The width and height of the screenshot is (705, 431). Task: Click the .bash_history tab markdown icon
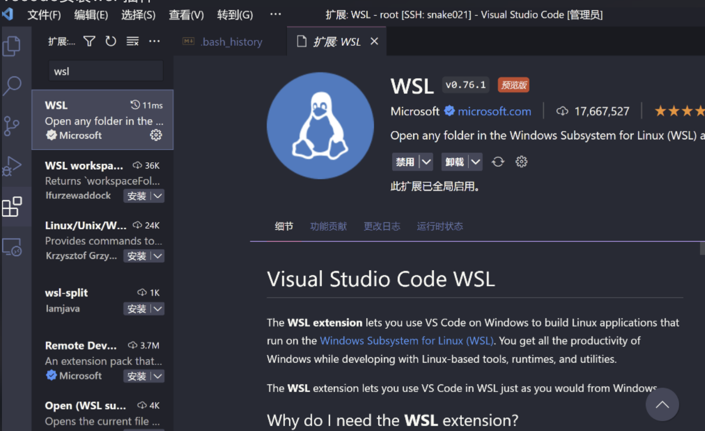(x=188, y=41)
